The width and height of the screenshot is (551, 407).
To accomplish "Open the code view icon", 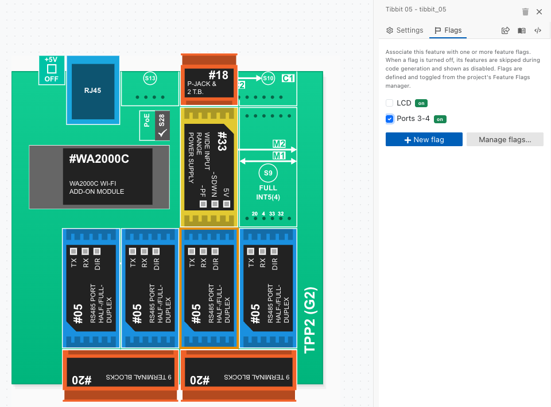I will 538,30.
